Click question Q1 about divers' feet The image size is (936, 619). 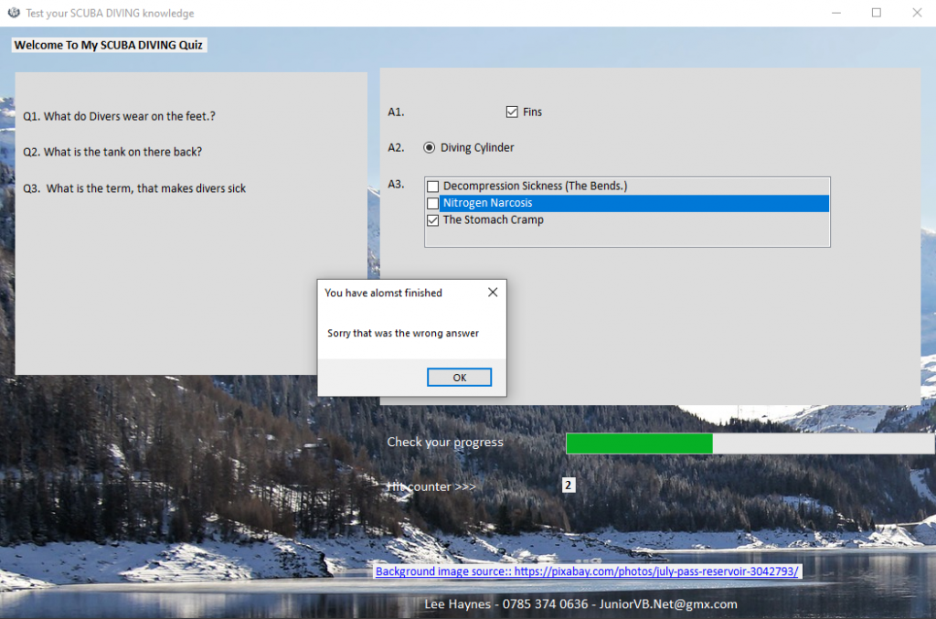(120, 116)
